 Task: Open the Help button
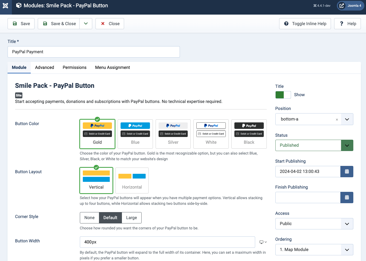click(347, 24)
